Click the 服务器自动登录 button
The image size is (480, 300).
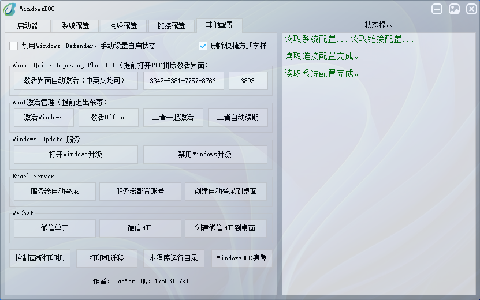[54, 192]
